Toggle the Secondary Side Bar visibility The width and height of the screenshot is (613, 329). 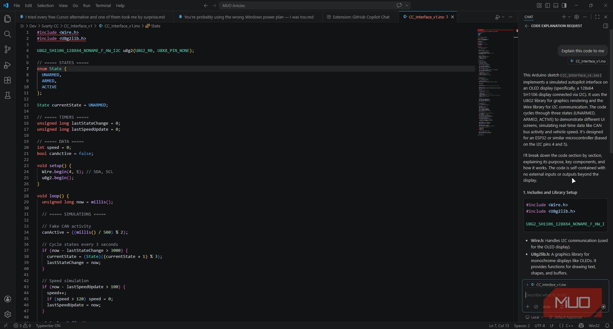(564, 5)
